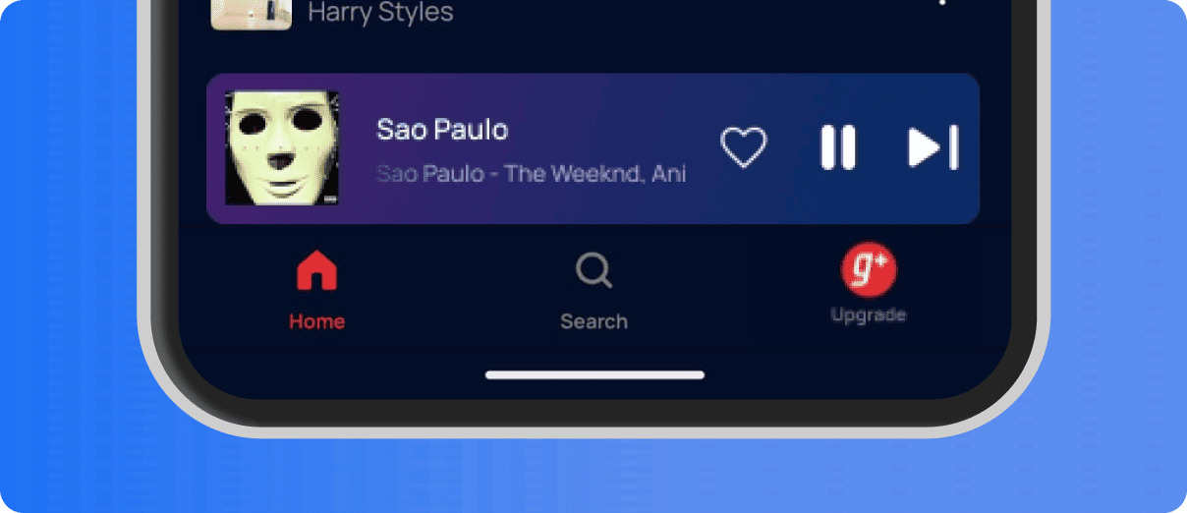The height and width of the screenshot is (513, 1187).
Task: Switch to the Home tab label
Action: [x=316, y=321]
